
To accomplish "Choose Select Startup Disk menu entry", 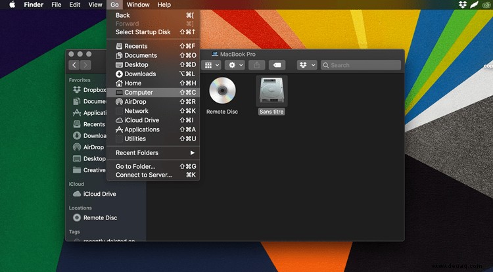I will click(x=153, y=32).
